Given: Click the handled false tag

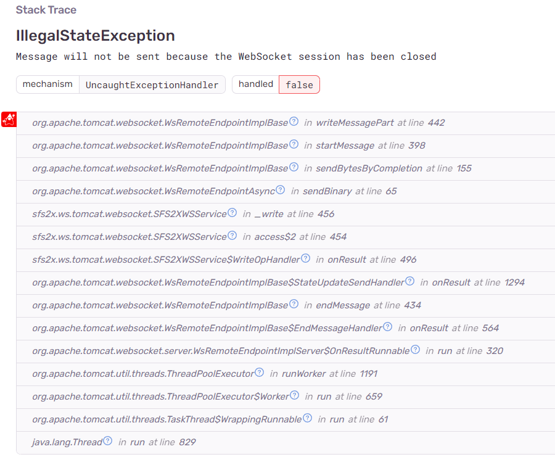Looking at the screenshot, I should coord(299,85).
